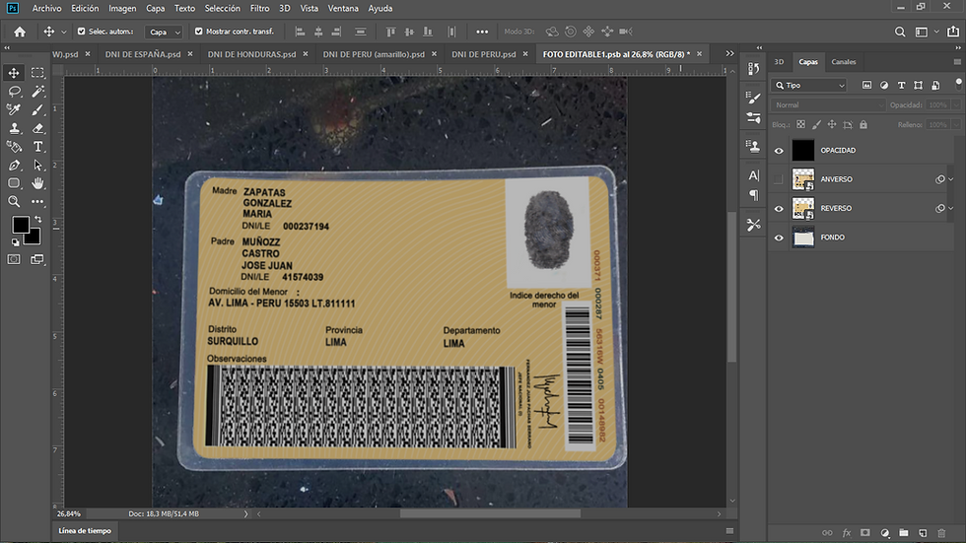Change the screen mode icon
966x543 pixels.
(x=37, y=259)
